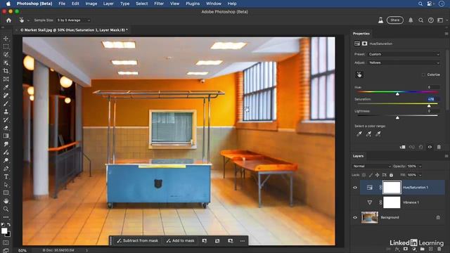This screenshot has width=450, height=253.
Task: Open contextual task bar more options
Action: point(243,241)
